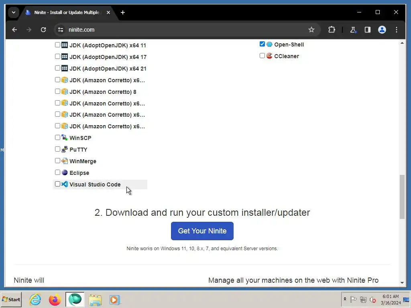Screen dimensions: 411x308
Task: Tick JDK AdoptOpenJDK x64 17 checkbox
Action: 57,56
